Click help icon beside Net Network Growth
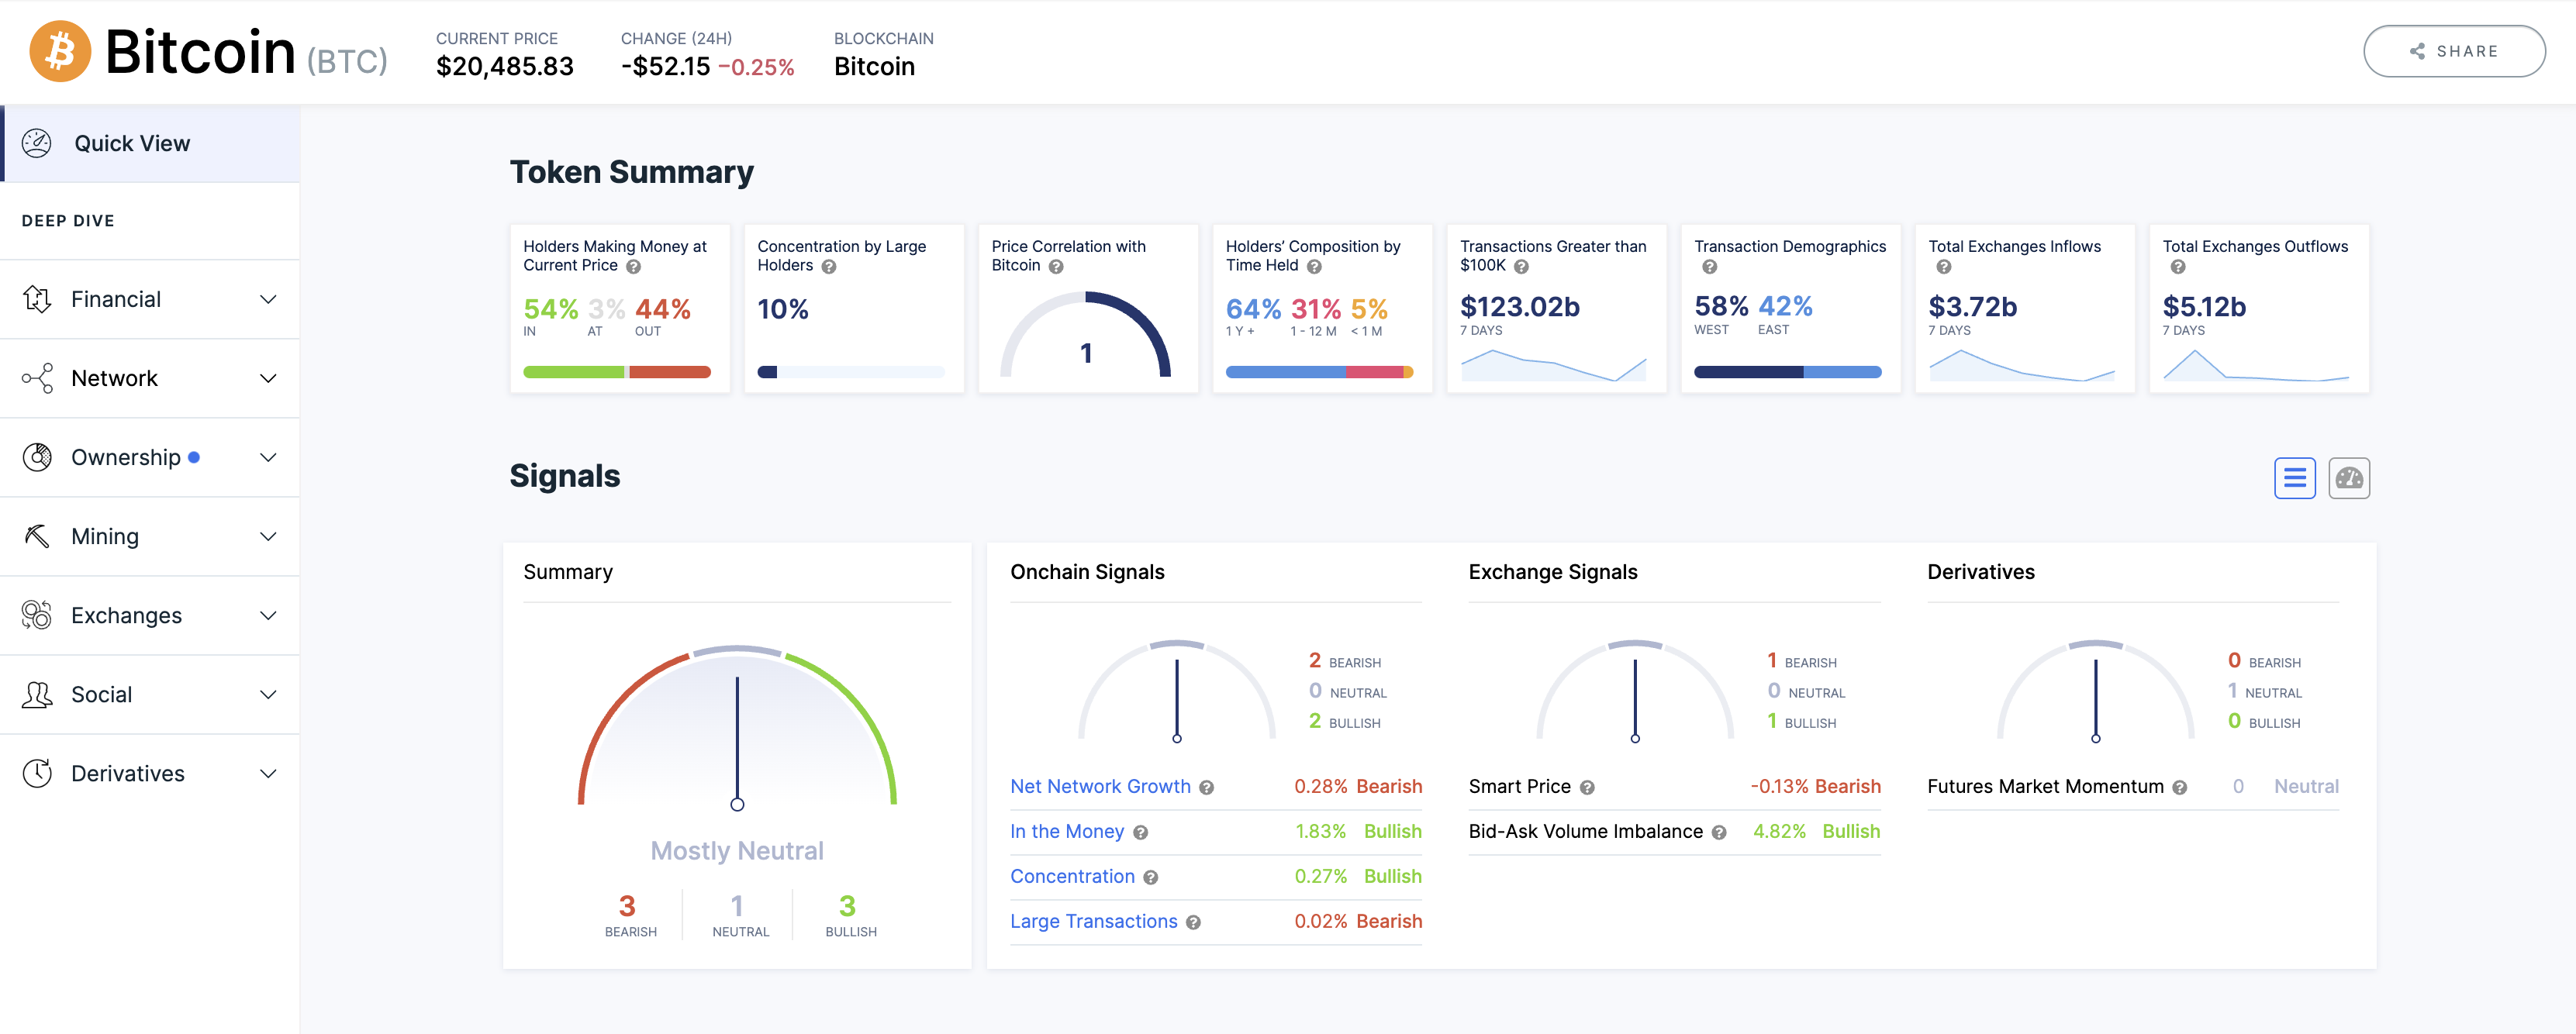 1206,788
